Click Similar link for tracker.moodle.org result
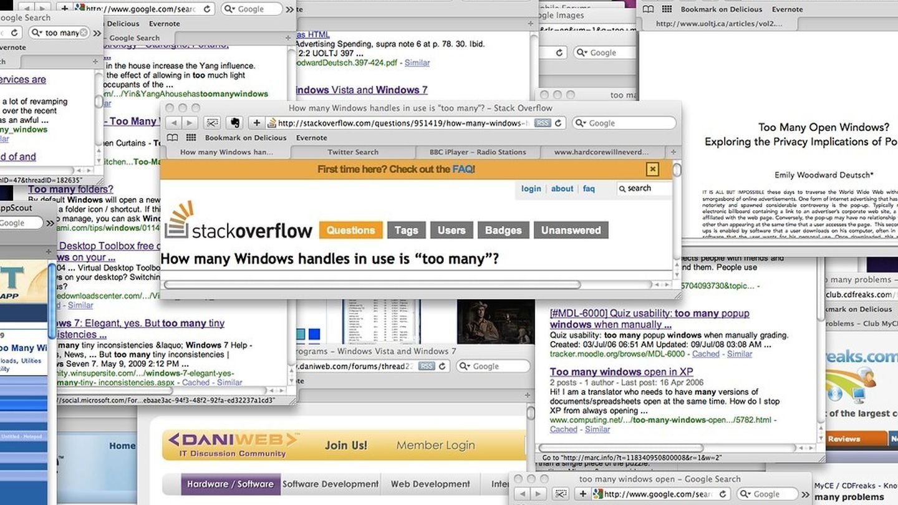Image resolution: width=898 pixels, height=505 pixels. click(x=740, y=353)
